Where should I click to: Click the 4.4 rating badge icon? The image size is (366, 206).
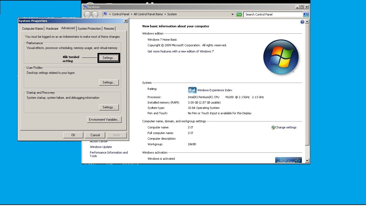click(192, 90)
